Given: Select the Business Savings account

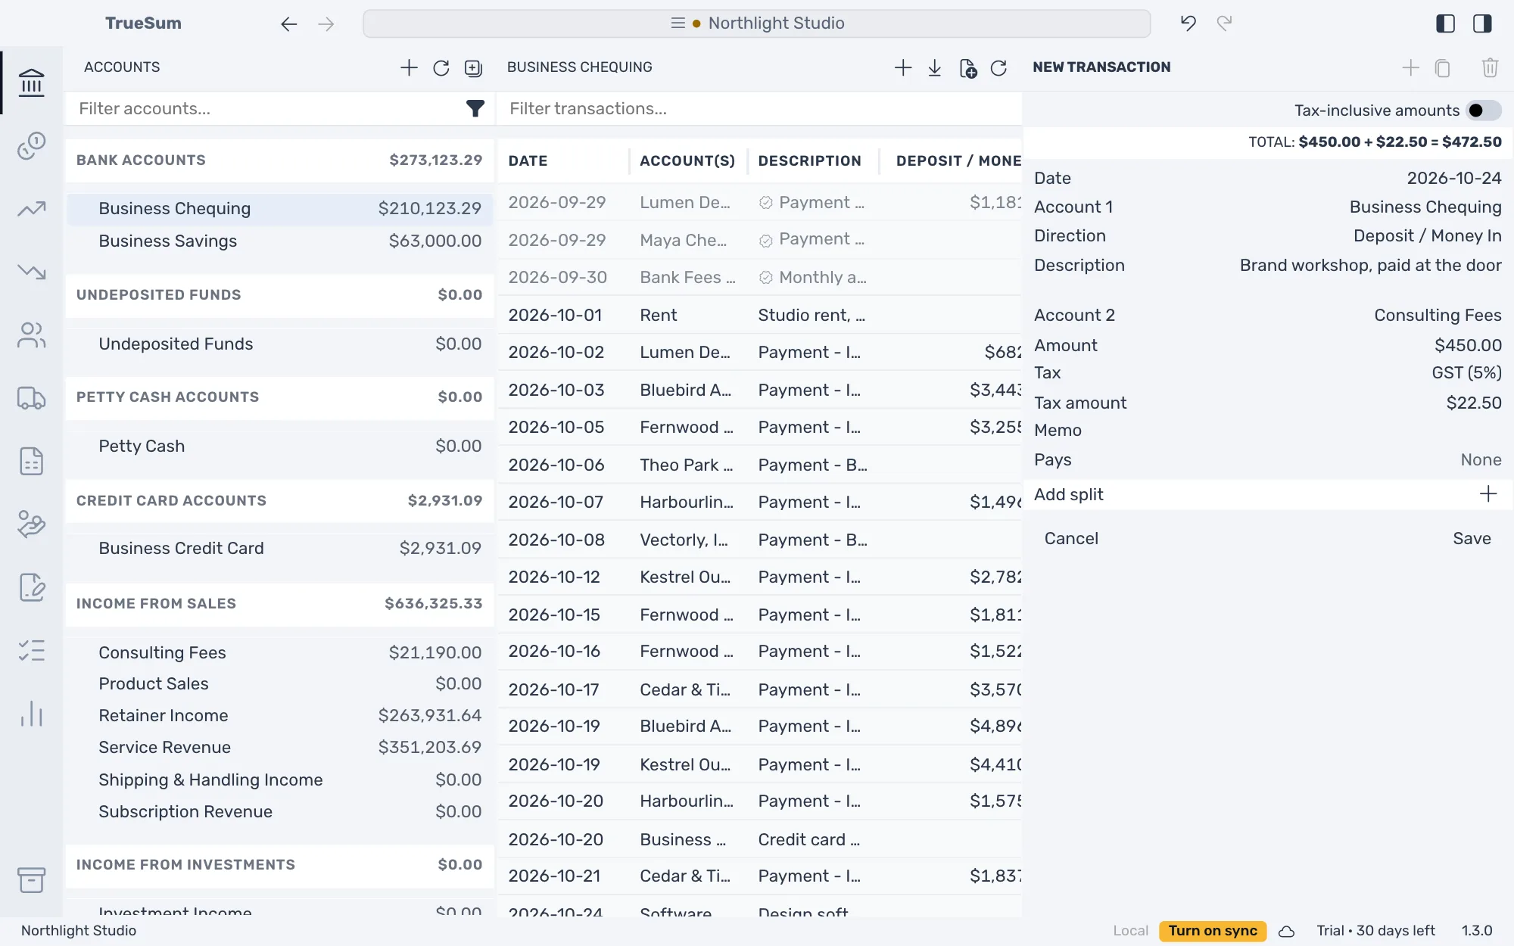Looking at the screenshot, I should click(280, 241).
